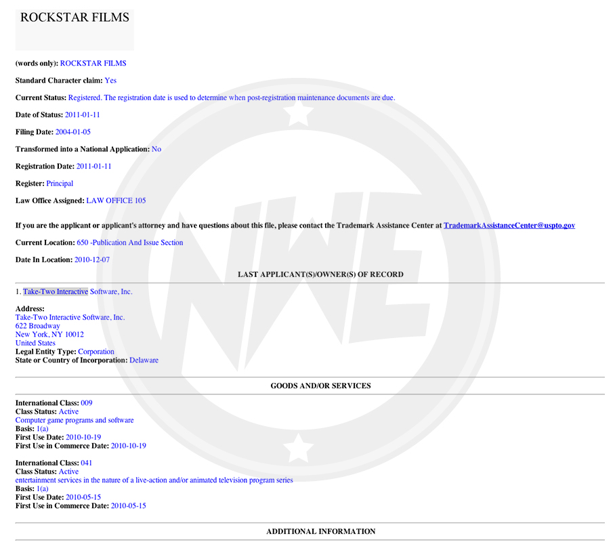
Task: Click the entertainment services television series description
Action: (x=154, y=480)
